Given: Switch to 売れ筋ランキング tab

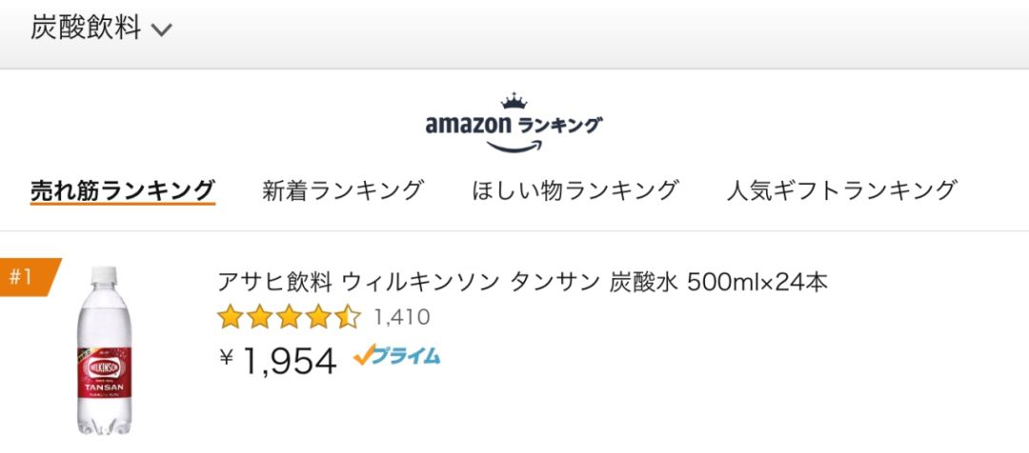Looking at the screenshot, I should point(122,189).
